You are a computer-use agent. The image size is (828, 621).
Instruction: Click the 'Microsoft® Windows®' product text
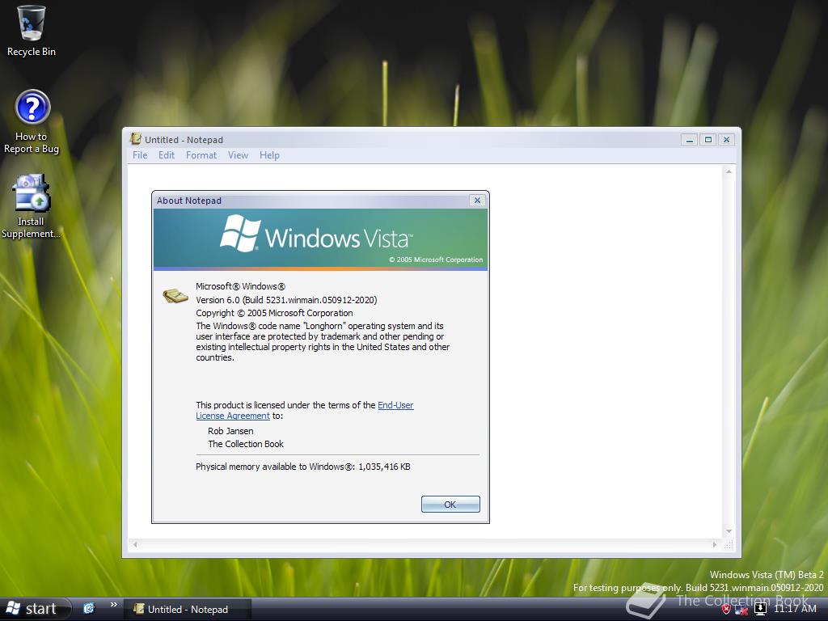pyautogui.click(x=240, y=286)
